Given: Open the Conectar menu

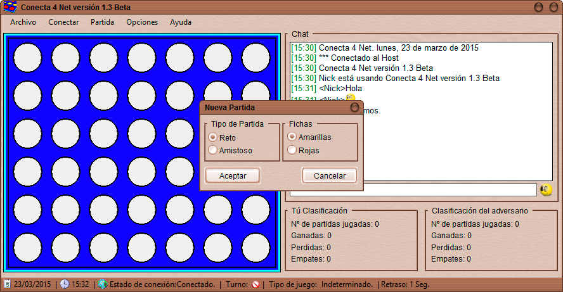Looking at the screenshot, I should click(63, 22).
